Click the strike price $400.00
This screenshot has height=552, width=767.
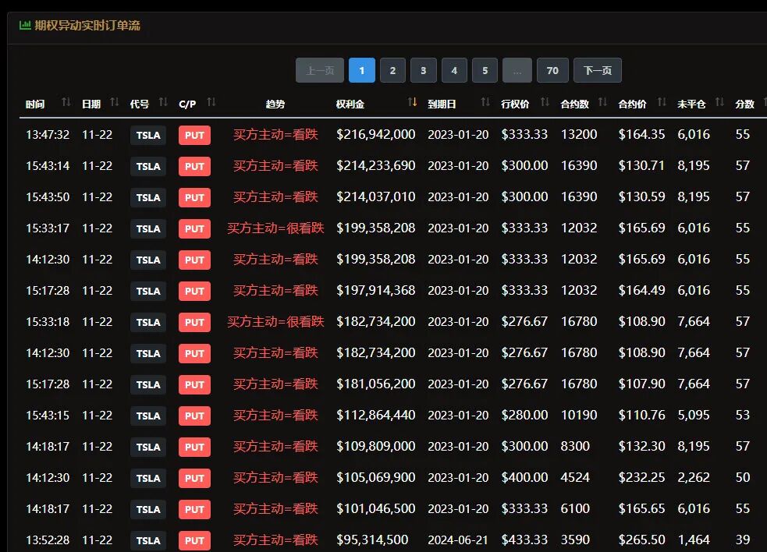524,478
